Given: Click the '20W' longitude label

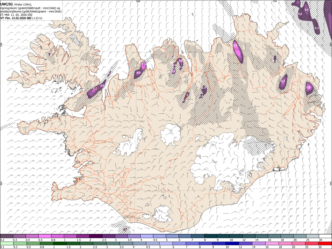Looking at the screenshot, I should tap(138, 1).
